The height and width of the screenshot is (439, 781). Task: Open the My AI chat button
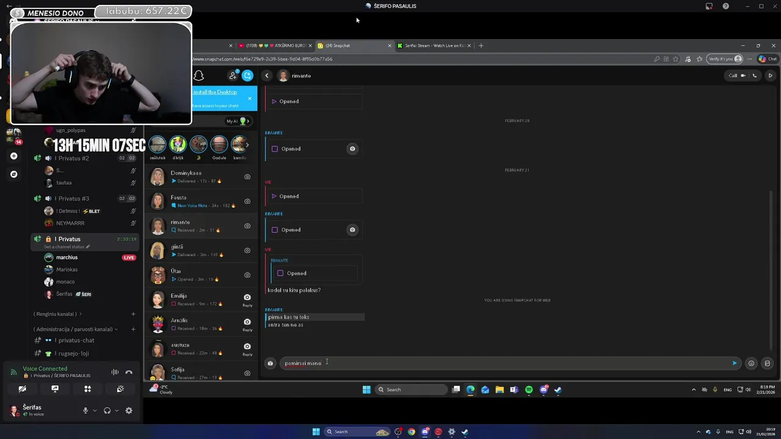click(x=237, y=121)
